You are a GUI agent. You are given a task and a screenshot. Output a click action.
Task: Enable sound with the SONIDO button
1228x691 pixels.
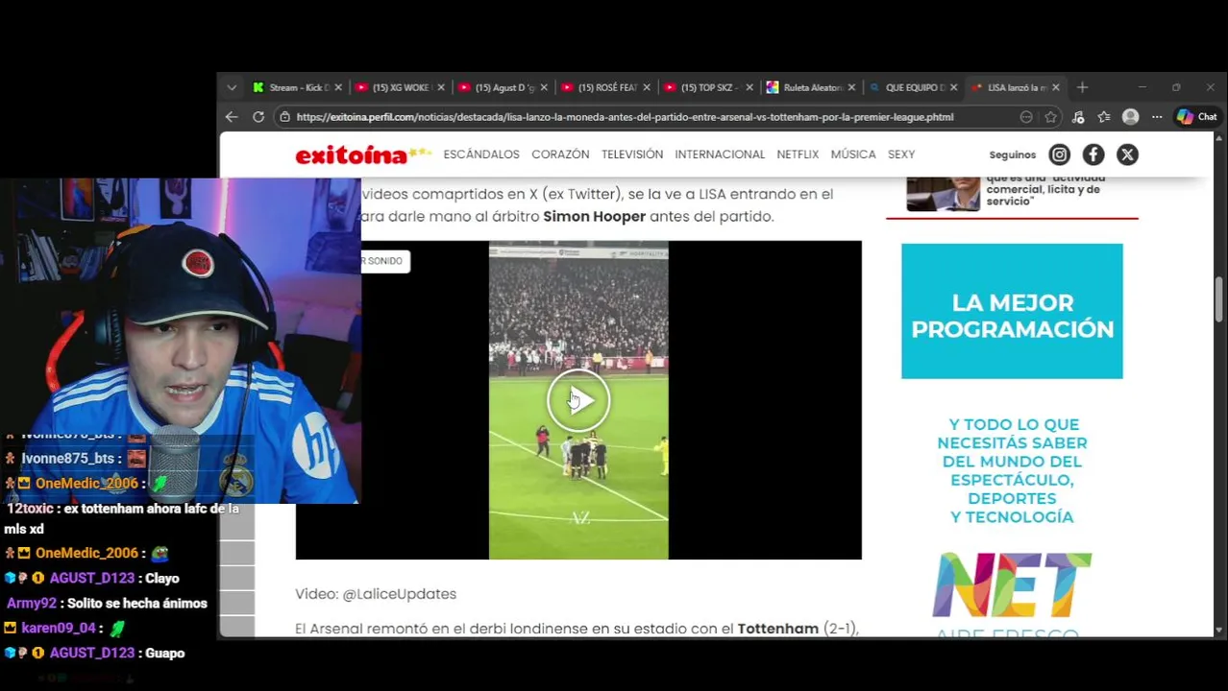tap(385, 261)
